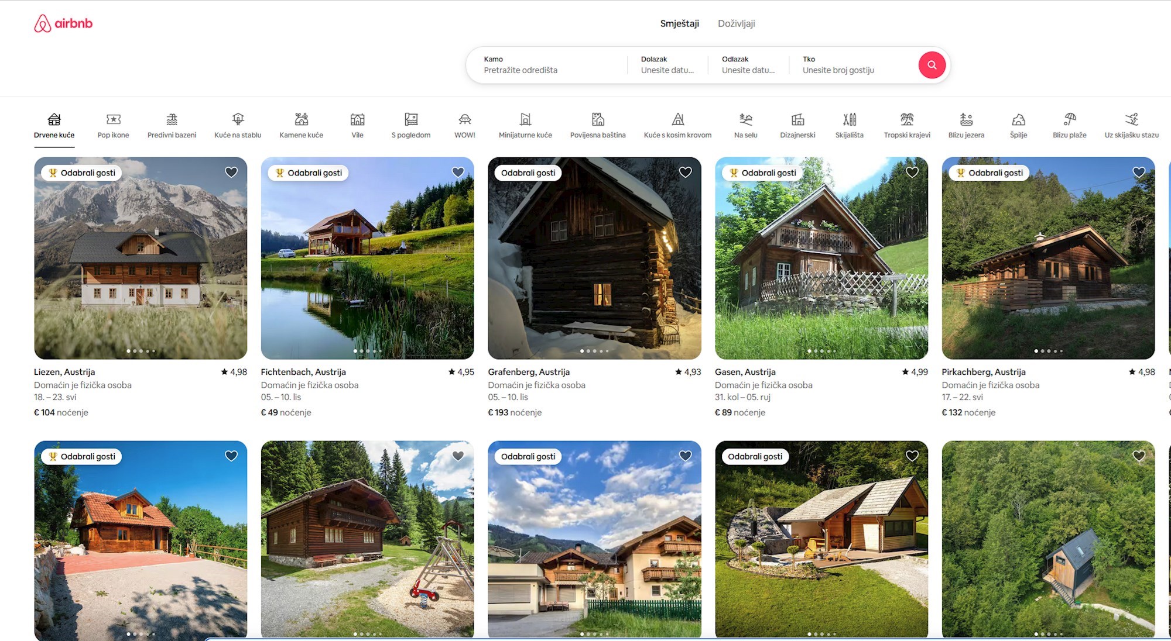Click the pink search magnifier button

coord(932,65)
